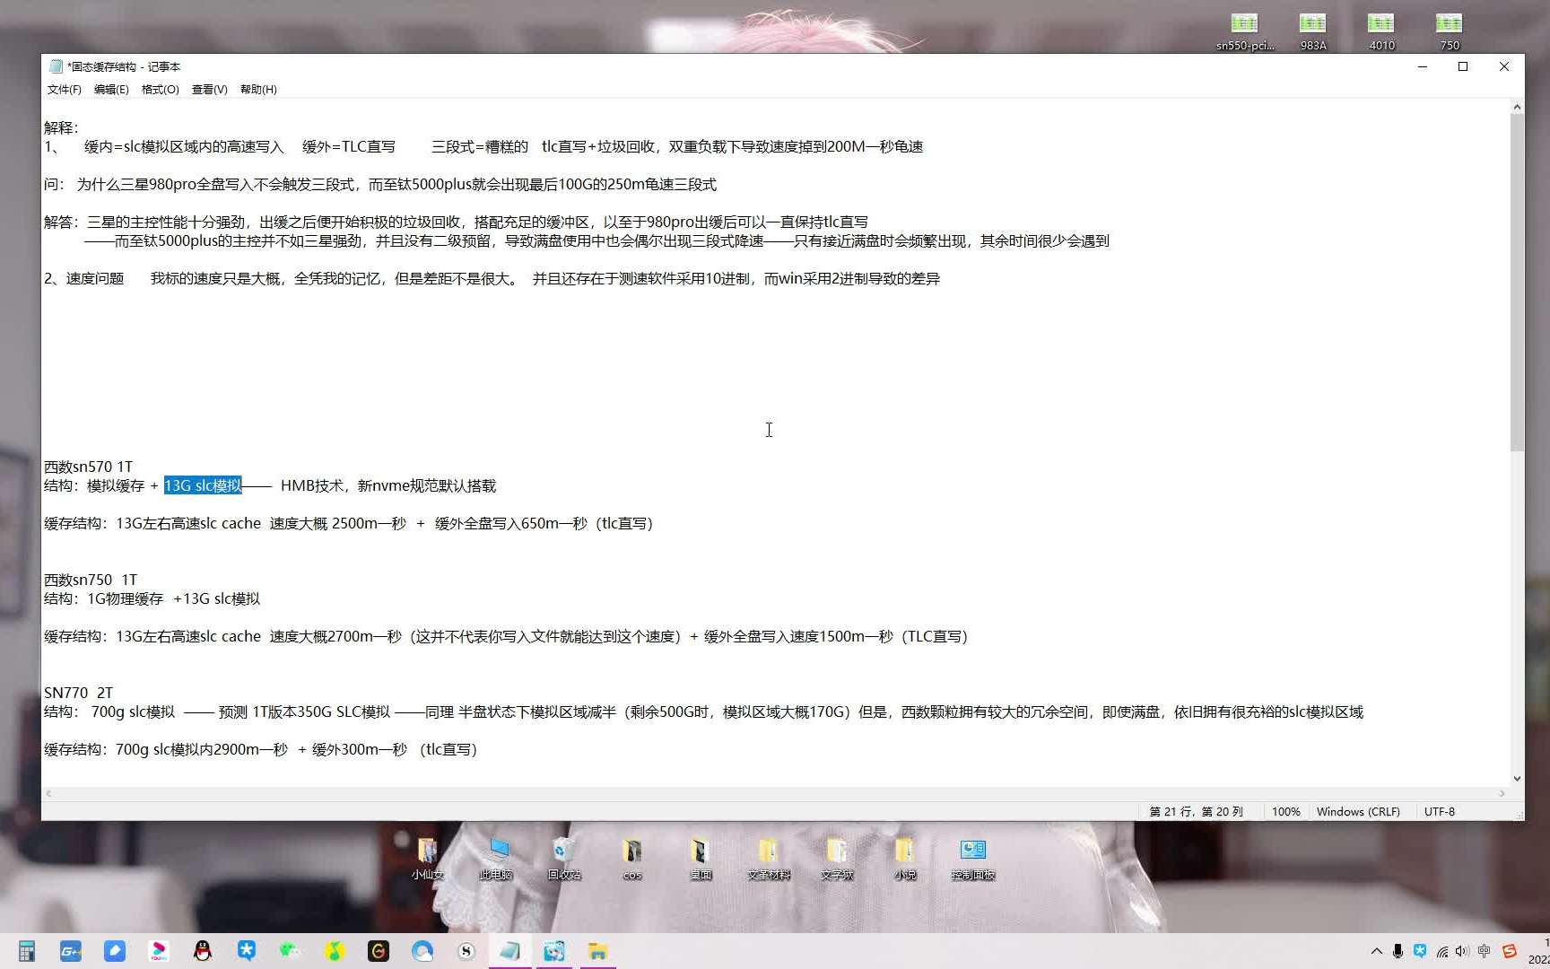This screenshot has height=969, width=1550.
Task: Open the black G icon app on taskbar
Action: pyautogui.click(x=379, y=951)
